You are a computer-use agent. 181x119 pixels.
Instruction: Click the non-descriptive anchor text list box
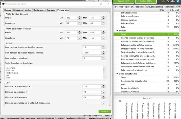click(54, 73)
